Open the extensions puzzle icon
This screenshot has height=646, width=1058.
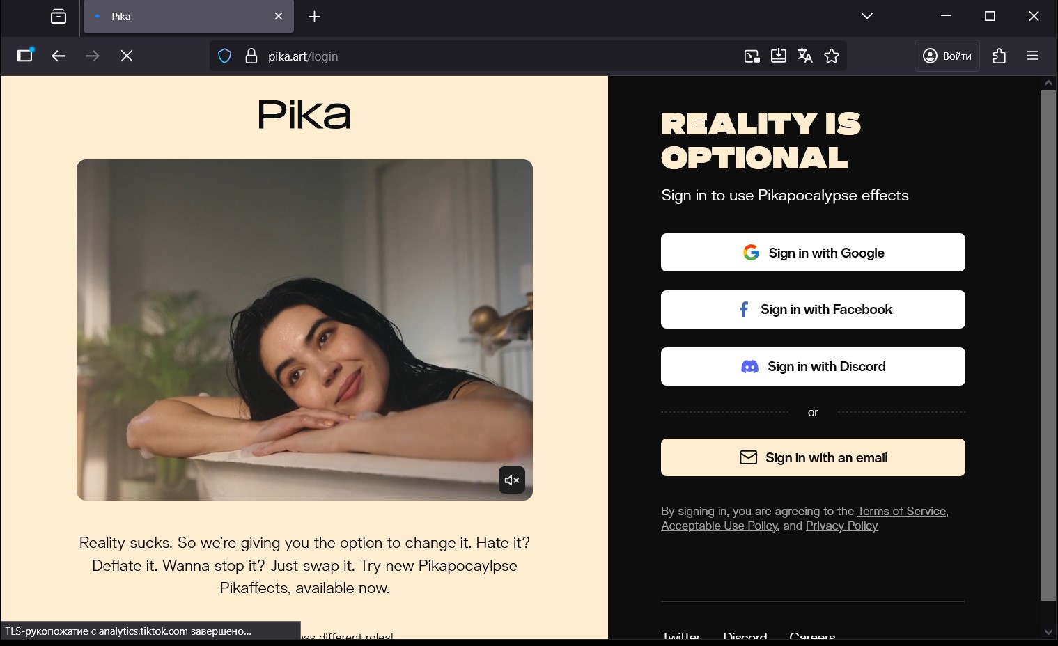click(x=999, y=56)
